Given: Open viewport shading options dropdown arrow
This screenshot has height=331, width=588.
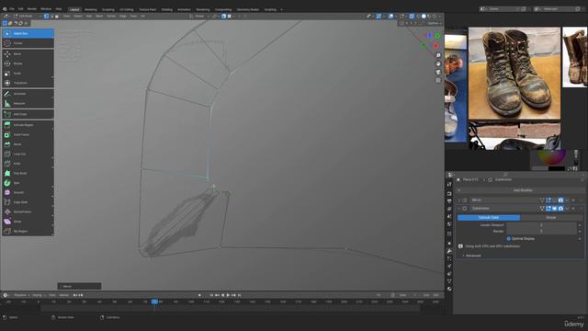Looking at the screenshot, I should coord(439,17).
